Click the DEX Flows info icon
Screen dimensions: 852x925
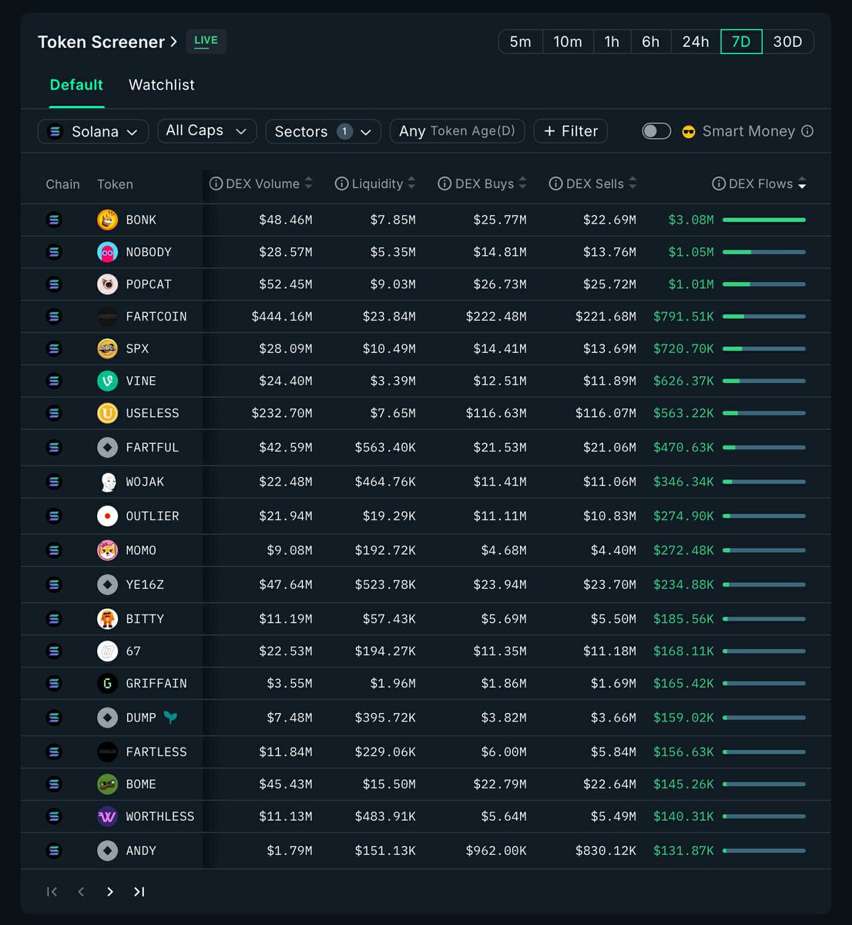coord(719,183)
